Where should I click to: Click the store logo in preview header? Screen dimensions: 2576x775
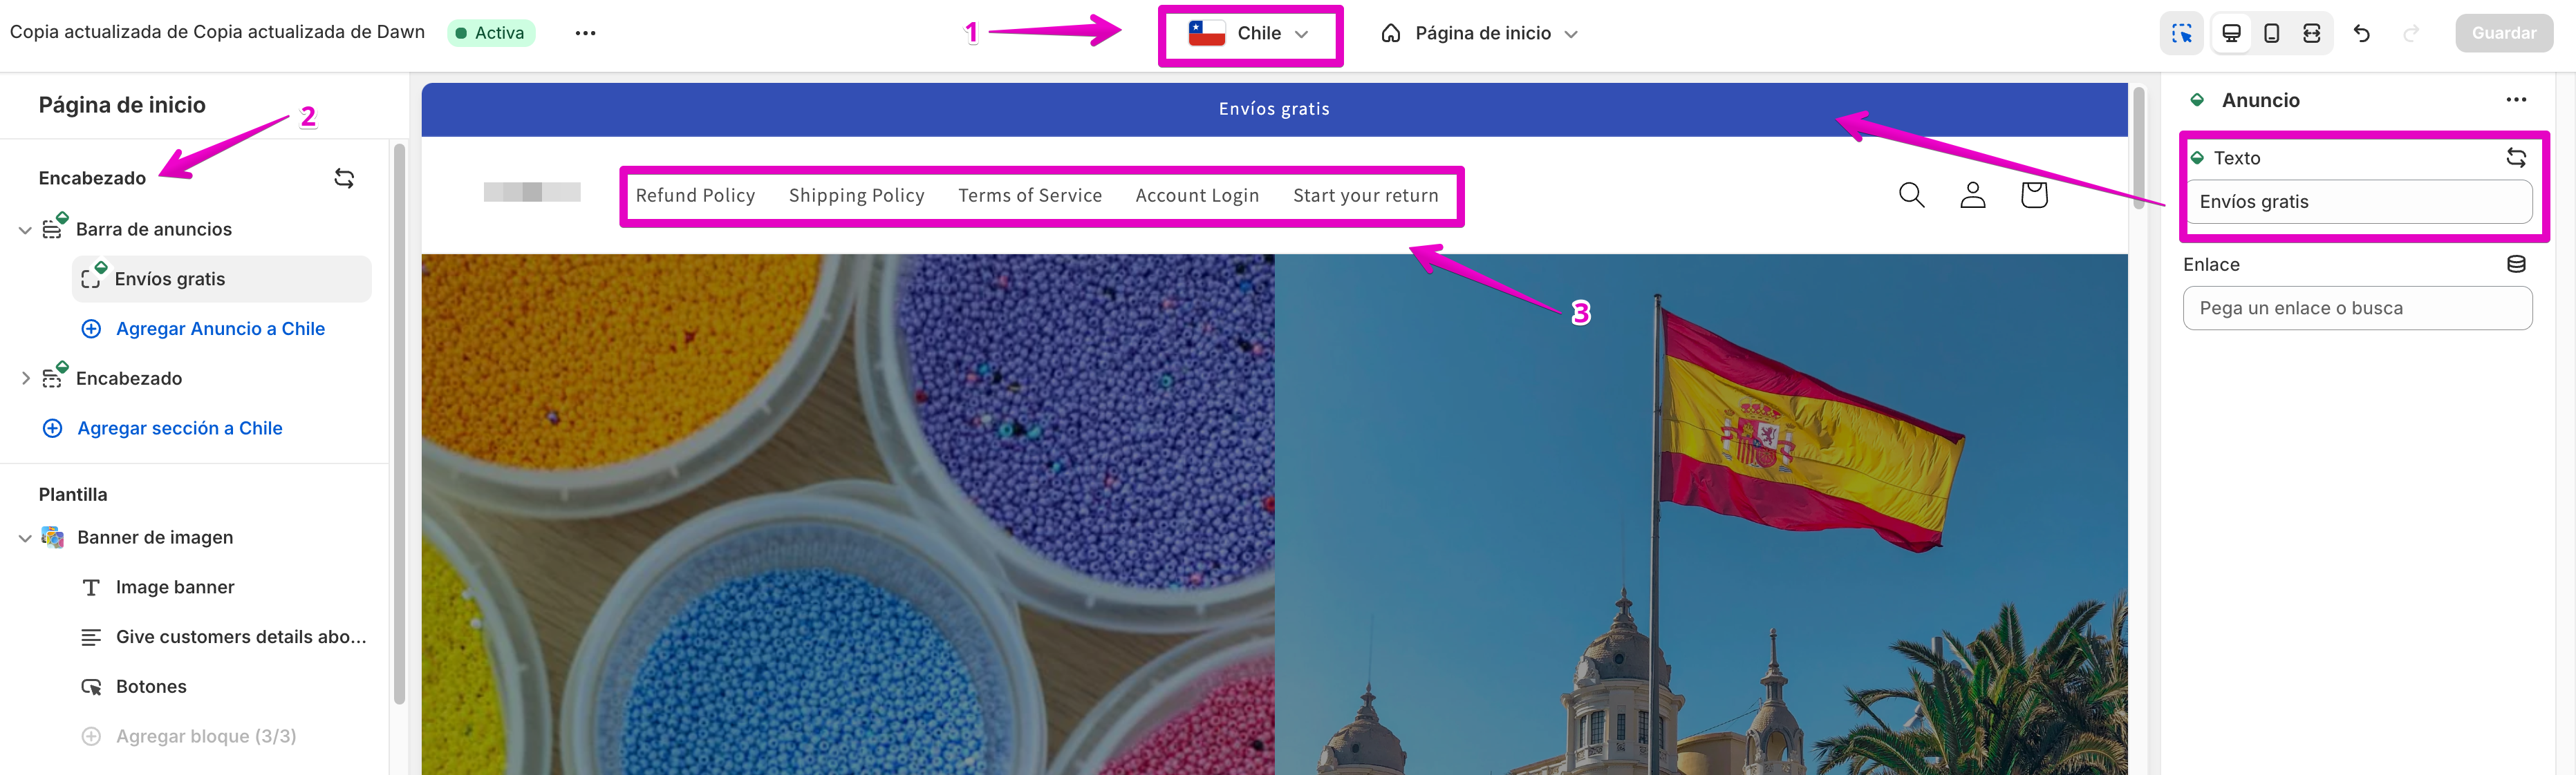pyautogui.click(x=532, y=192)
